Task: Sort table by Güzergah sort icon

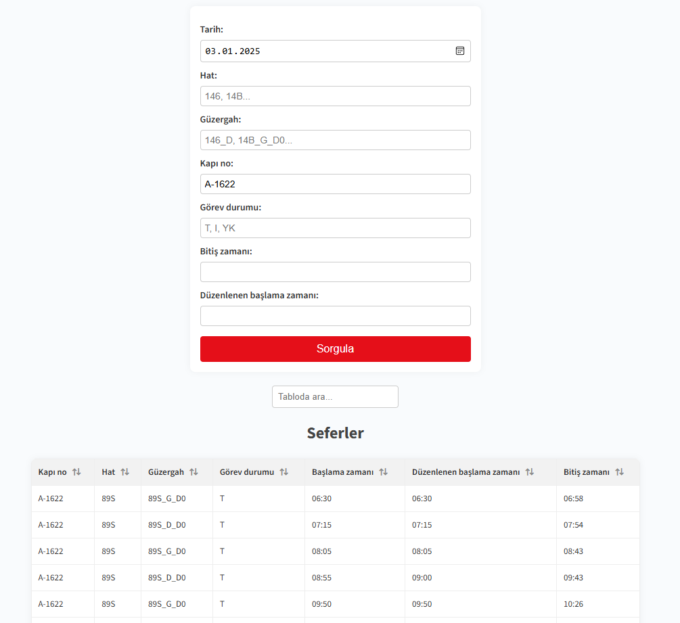Action: tap(194, 472)
